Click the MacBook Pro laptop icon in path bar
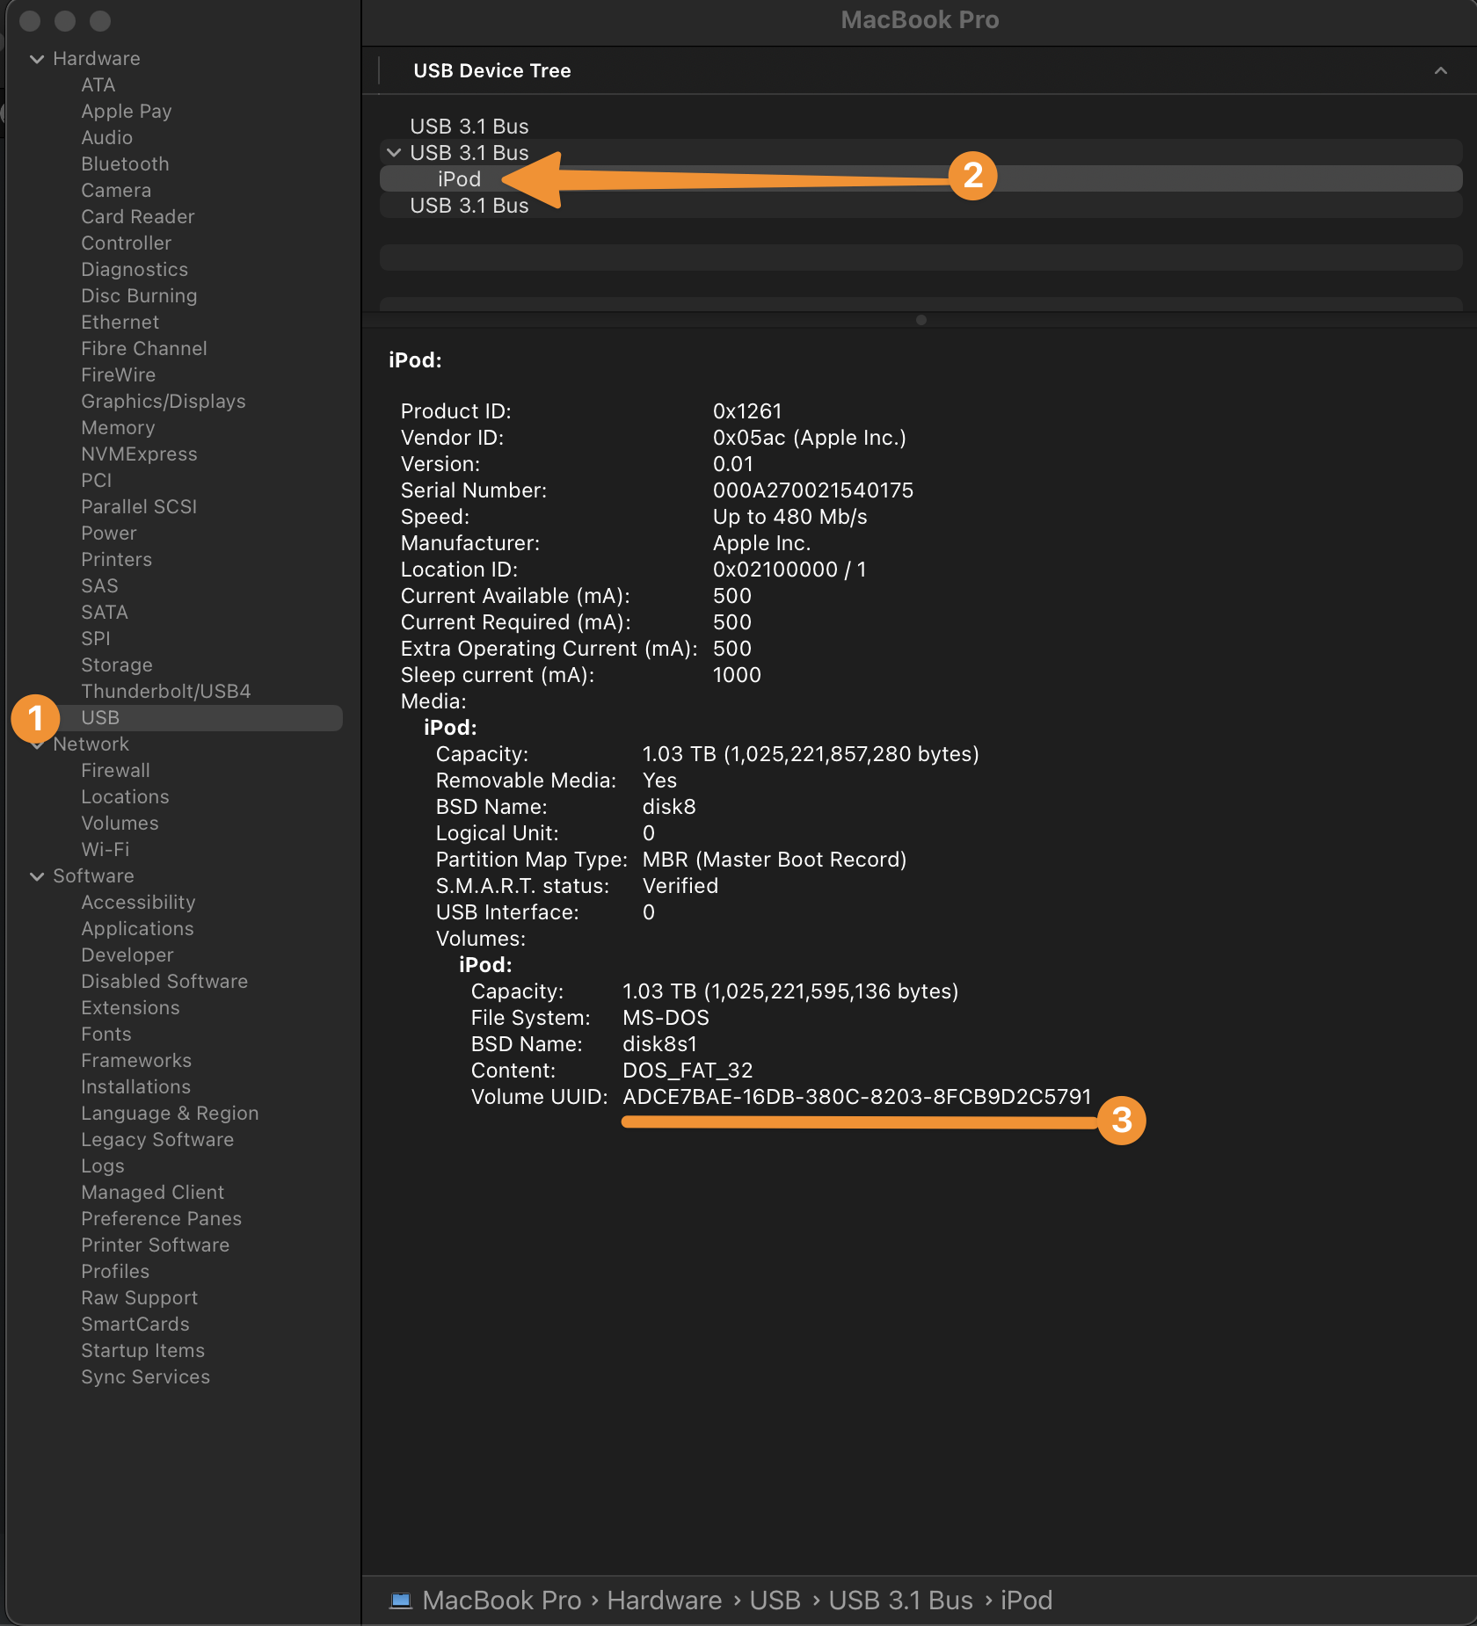The image size is (1477, 1626). [401, 1601]
